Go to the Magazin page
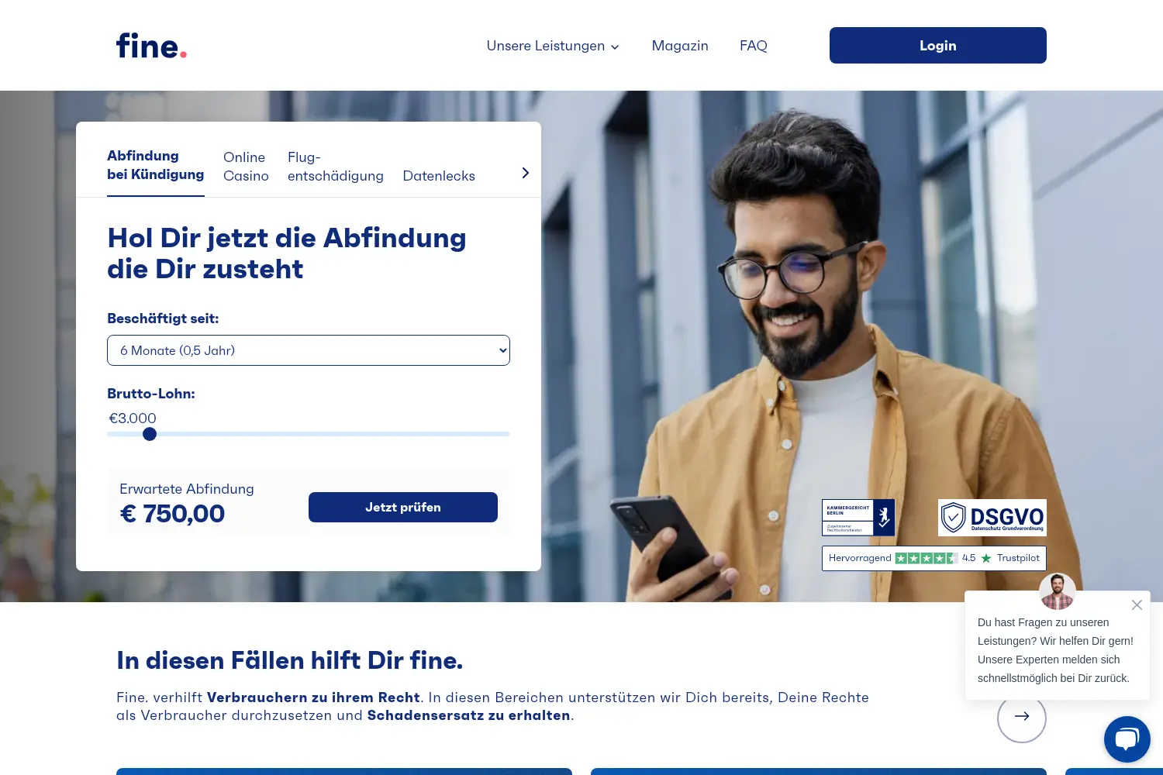This screenshot has height=775, width=1163. 680,46
